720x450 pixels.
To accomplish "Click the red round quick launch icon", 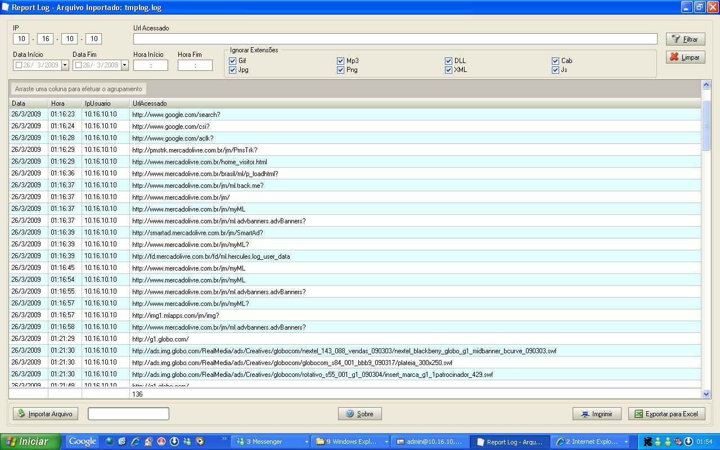I will tap(161, 442).
